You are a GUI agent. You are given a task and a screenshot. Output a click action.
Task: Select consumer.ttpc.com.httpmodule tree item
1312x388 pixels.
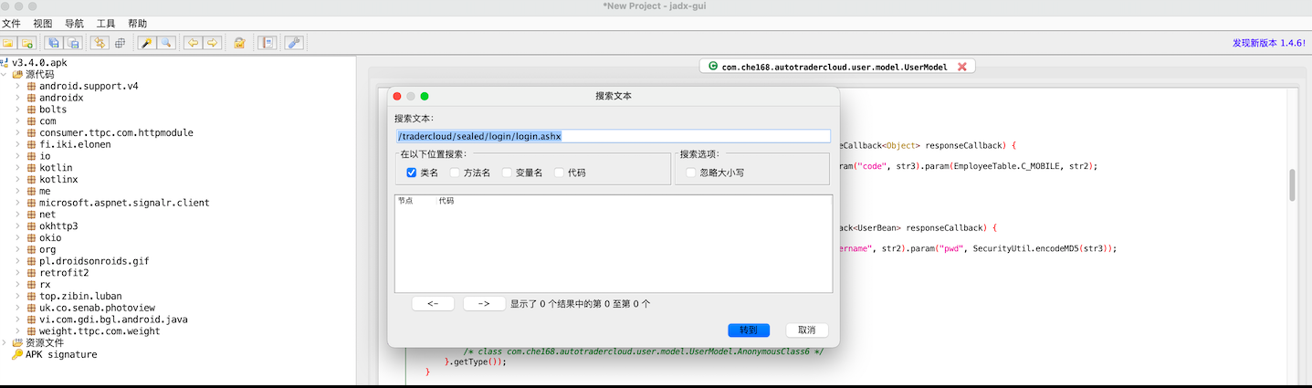pos(116,132)
